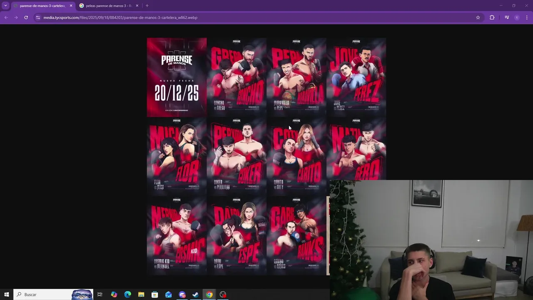Switch to the 'peleas parense de manos 3' tab

click(108, 6)
